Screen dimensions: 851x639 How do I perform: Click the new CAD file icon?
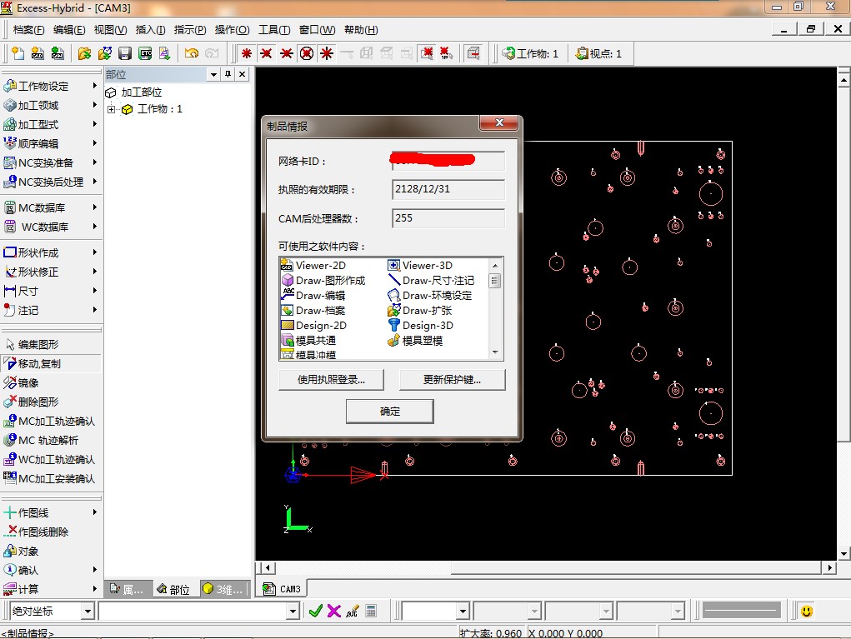coord(38,53)
